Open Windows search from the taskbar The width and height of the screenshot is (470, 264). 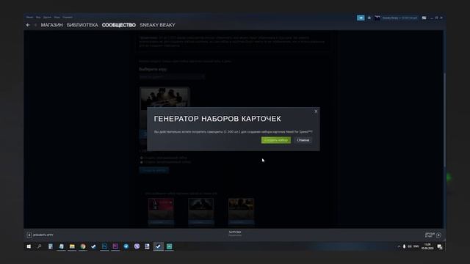[39, 246]
